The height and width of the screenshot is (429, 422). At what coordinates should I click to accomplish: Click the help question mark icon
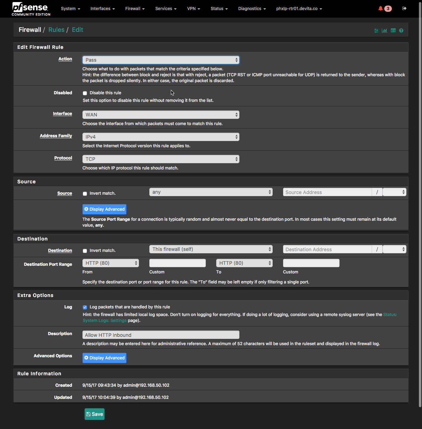click(401, 30)
